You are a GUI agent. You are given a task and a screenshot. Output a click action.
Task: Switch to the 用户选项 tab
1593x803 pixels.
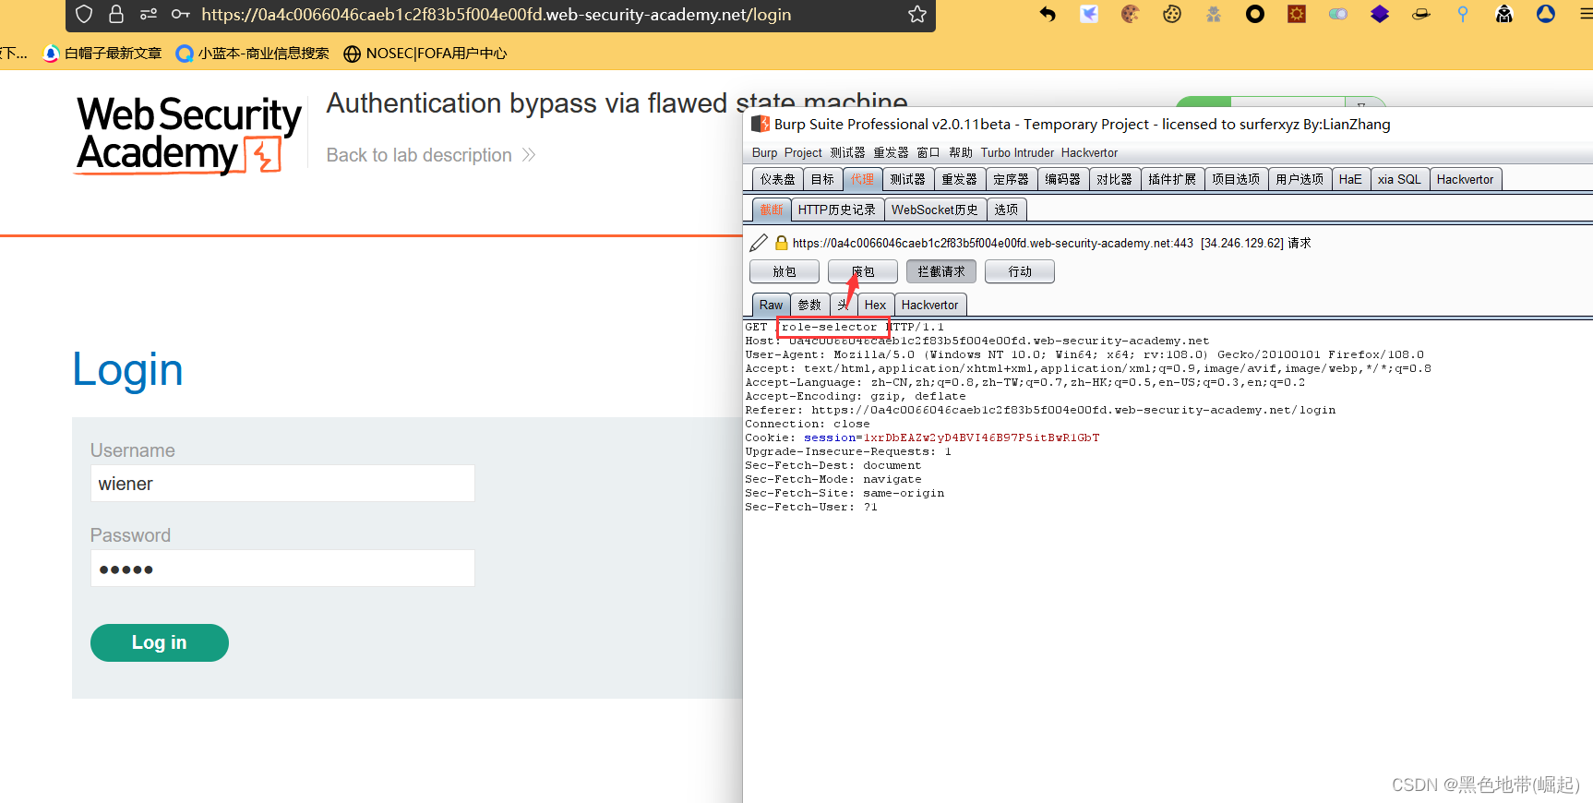[1300, 179]
